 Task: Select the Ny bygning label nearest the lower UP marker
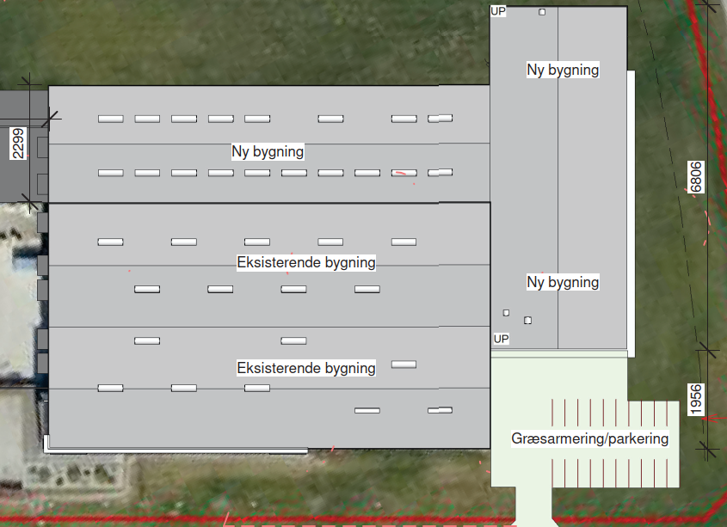pos(563,282)
